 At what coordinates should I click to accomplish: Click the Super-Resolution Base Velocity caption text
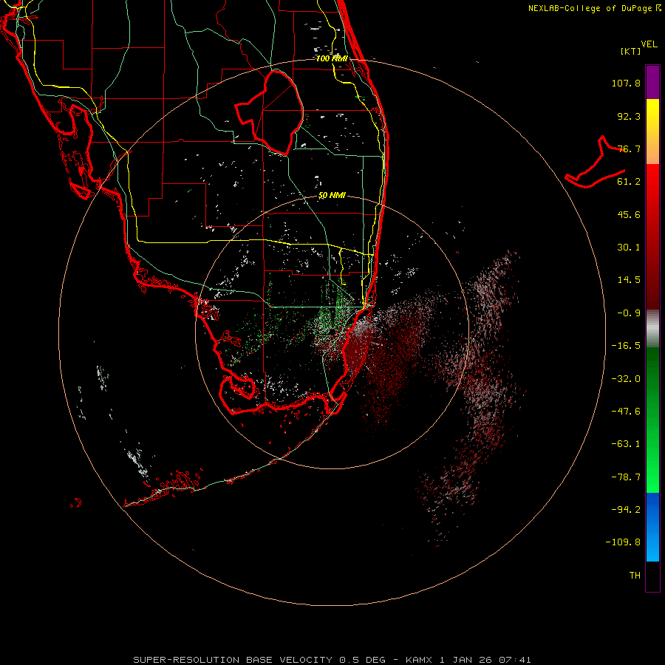coord(332,660)
